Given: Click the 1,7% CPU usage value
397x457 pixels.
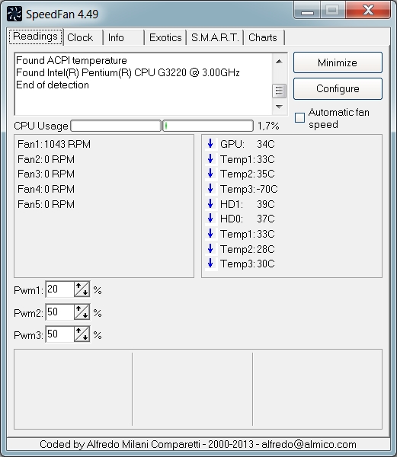Looking at the screenshot, I should (268, 126).
